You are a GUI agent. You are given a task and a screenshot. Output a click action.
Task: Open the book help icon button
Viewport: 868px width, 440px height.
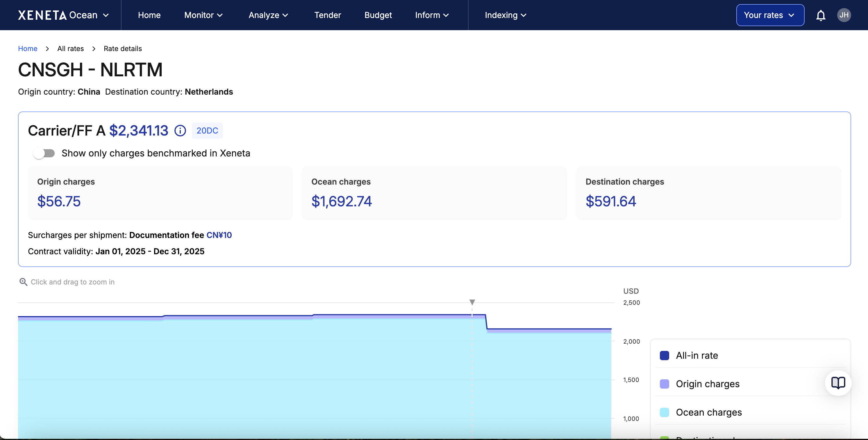(x=838, y=383)
